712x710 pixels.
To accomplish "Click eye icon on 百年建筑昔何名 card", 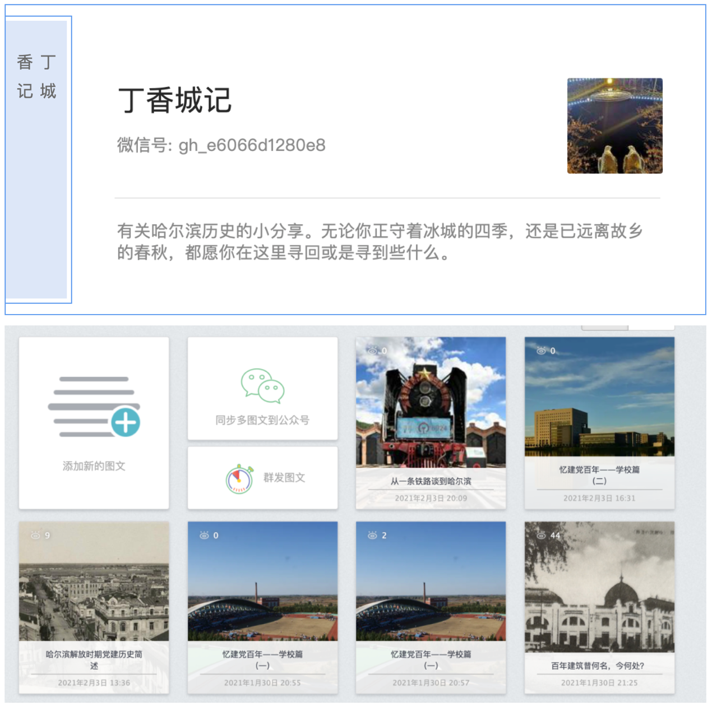I will 541,536.
